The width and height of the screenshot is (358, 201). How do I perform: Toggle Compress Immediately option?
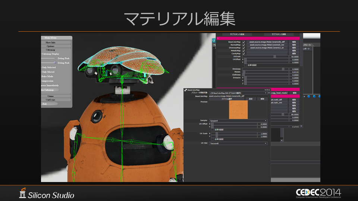[50, 86]
